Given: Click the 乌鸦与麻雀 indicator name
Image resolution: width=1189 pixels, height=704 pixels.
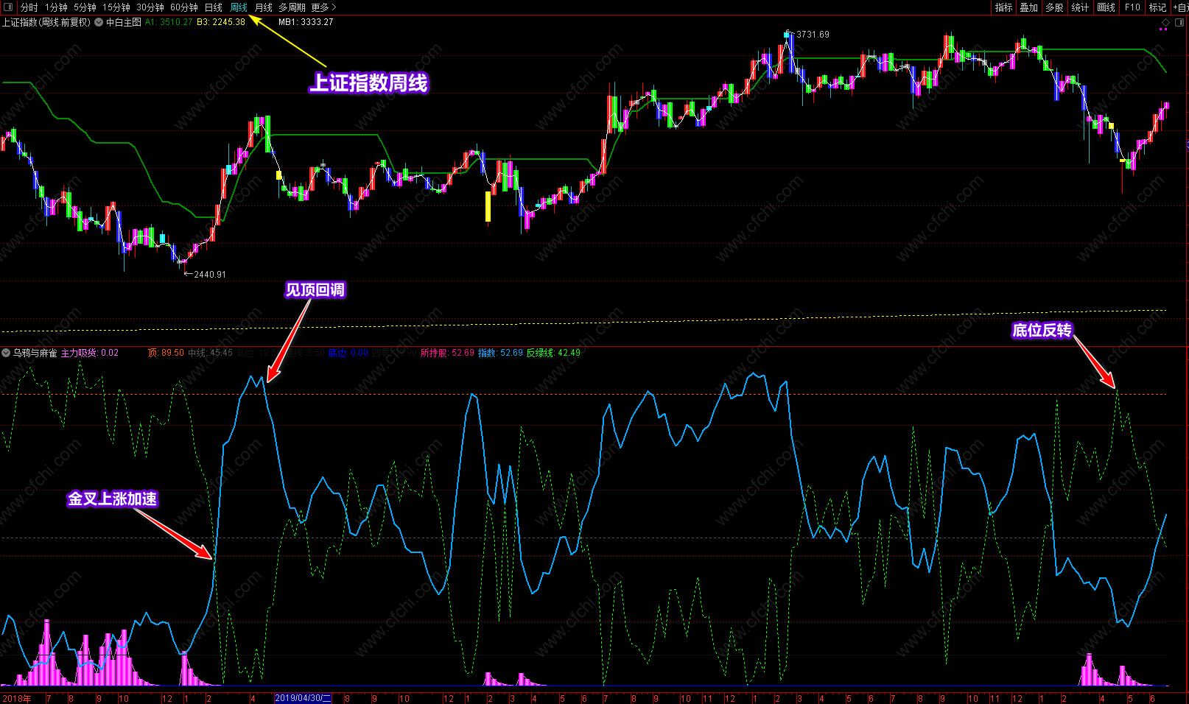Looking at the screenshot, I should pos(35,353).
